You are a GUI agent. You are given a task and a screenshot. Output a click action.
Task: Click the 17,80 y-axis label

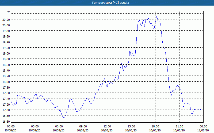6,88
